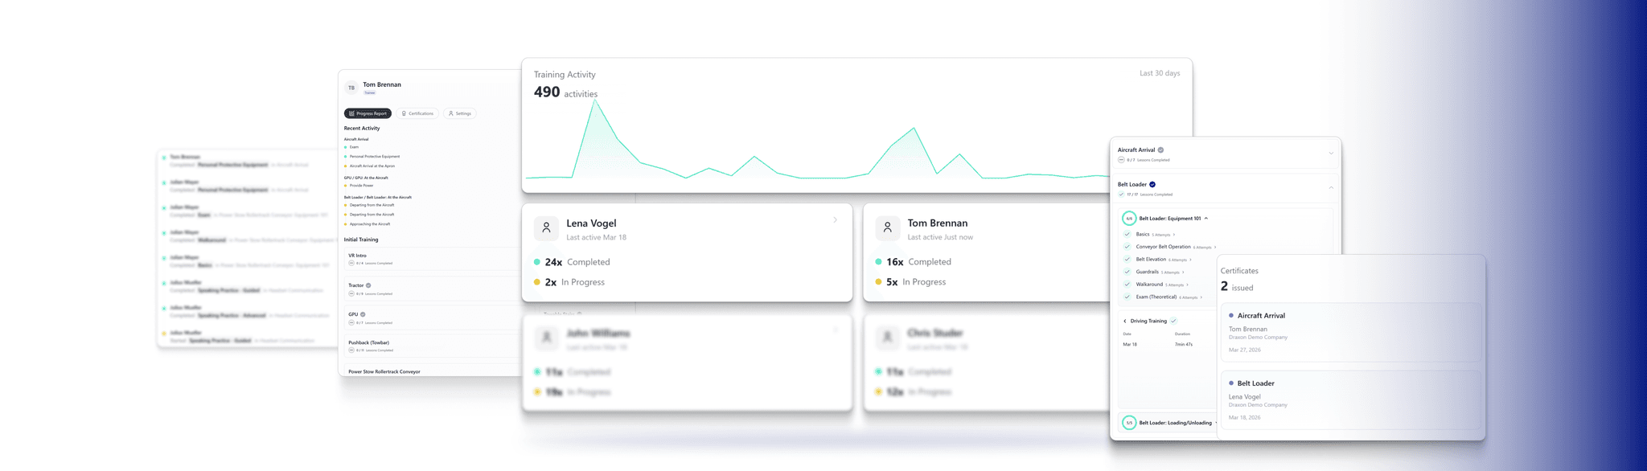Collapse the Belt Loader section chevron
Screen dimensions: 1647x471
(x=1331, y=188)
